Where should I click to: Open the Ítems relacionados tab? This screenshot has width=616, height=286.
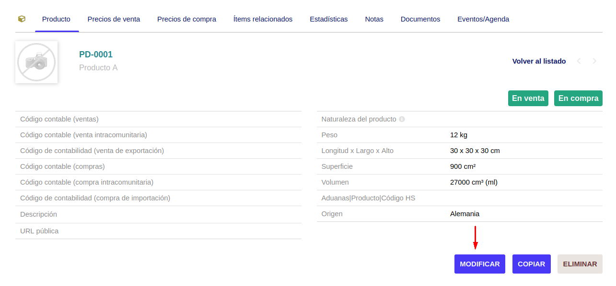(x=263, y=19)
